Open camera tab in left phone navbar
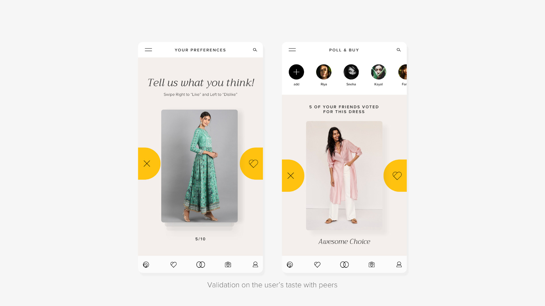This screenshot has height=306, width=545. (x=228, y=265)
